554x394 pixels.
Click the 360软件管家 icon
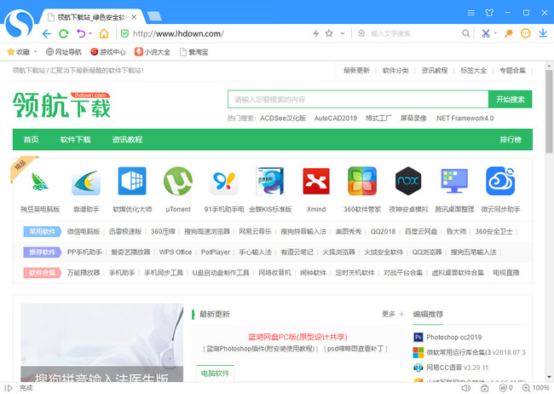(x=362, y=181)
